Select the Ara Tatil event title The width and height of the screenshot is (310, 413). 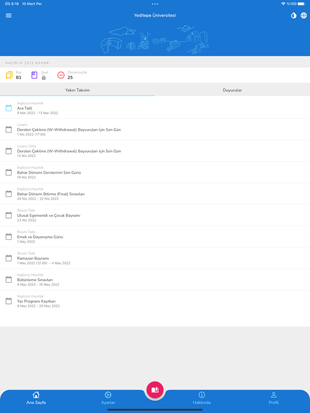pyautogui.click(x=25, y=108)
